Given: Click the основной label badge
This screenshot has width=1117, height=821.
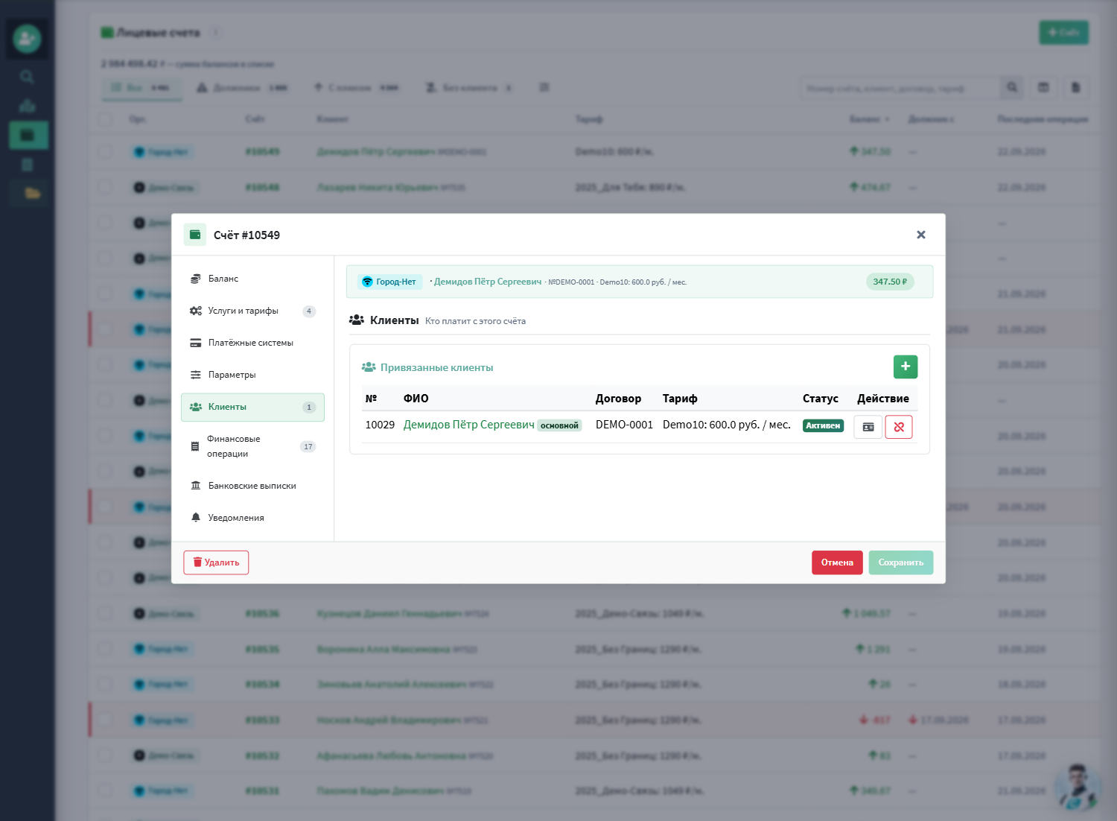Looking at the screenshot, I should point(559,425).
